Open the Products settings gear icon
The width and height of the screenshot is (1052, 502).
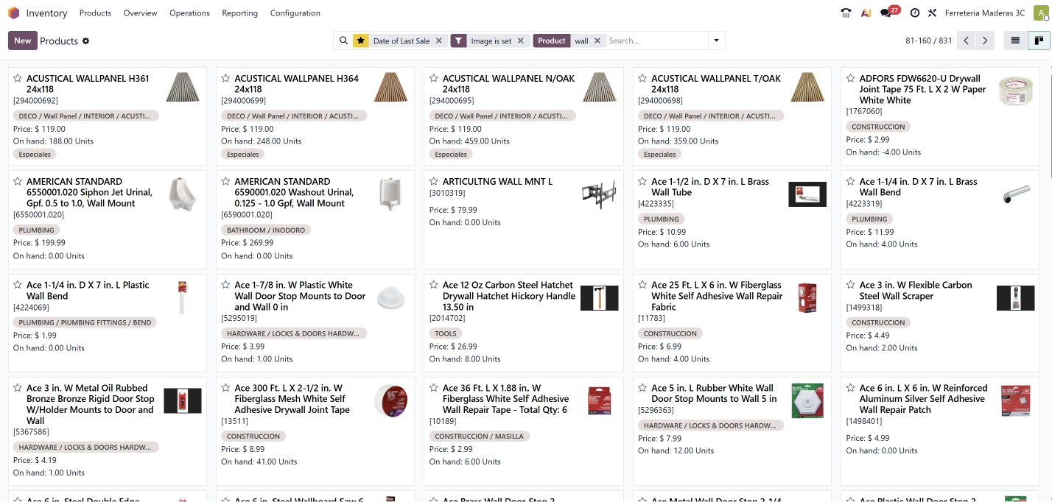pyautogui.click(x=85, y=41)
